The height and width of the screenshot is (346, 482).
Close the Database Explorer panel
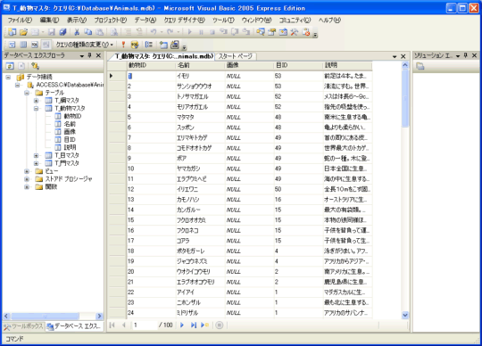[98, 55]
